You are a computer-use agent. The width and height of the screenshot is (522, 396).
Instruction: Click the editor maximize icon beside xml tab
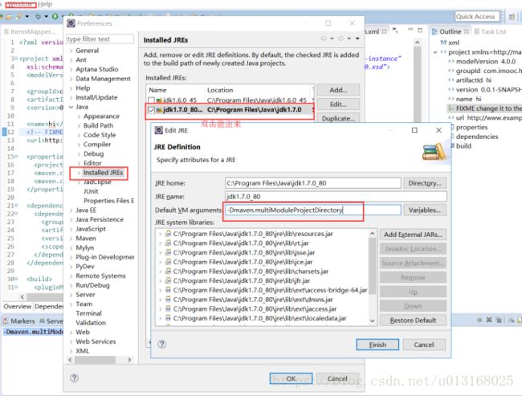(420, 30)
